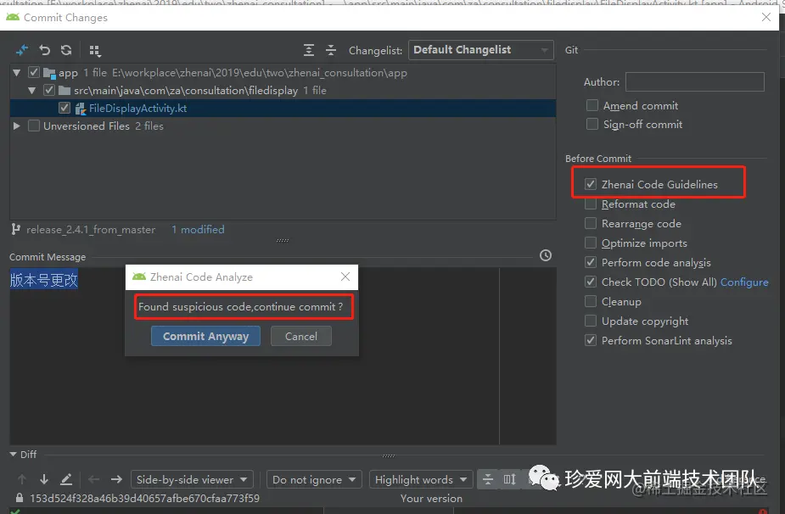Open the Do not ignore dropdown
Viewport: 785px width, 514px height.
point(314,479)
